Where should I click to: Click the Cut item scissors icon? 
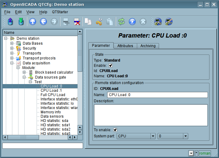click(99, 22)
